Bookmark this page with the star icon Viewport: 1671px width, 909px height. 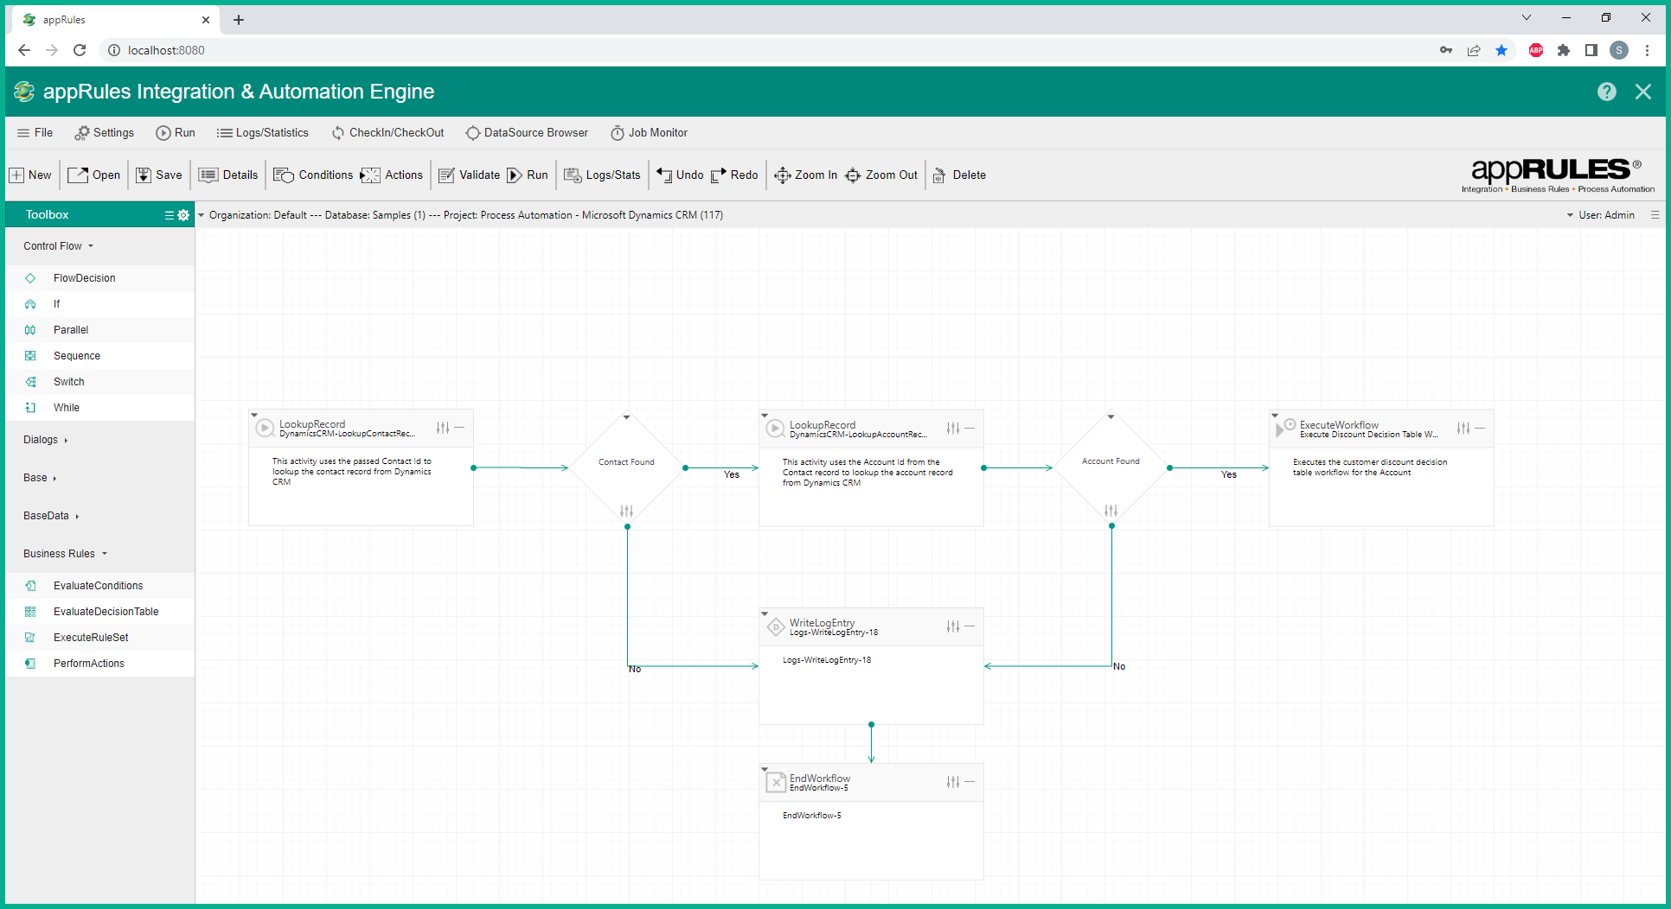[1501, 50]
